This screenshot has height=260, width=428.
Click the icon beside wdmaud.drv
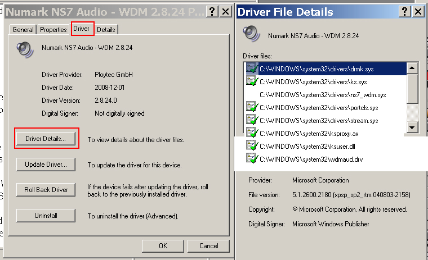(x=252, y=159)
